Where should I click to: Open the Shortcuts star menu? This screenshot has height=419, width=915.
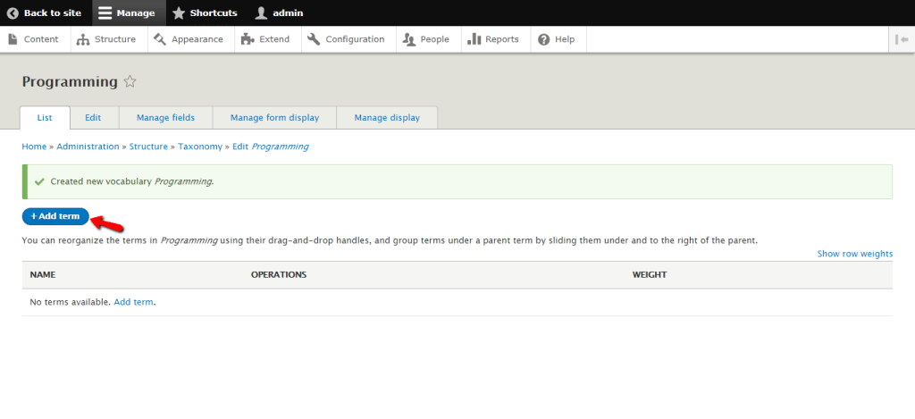(x=205, y=13)
